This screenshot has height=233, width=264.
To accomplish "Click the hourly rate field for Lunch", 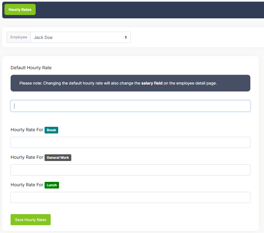I will [130, 197].
